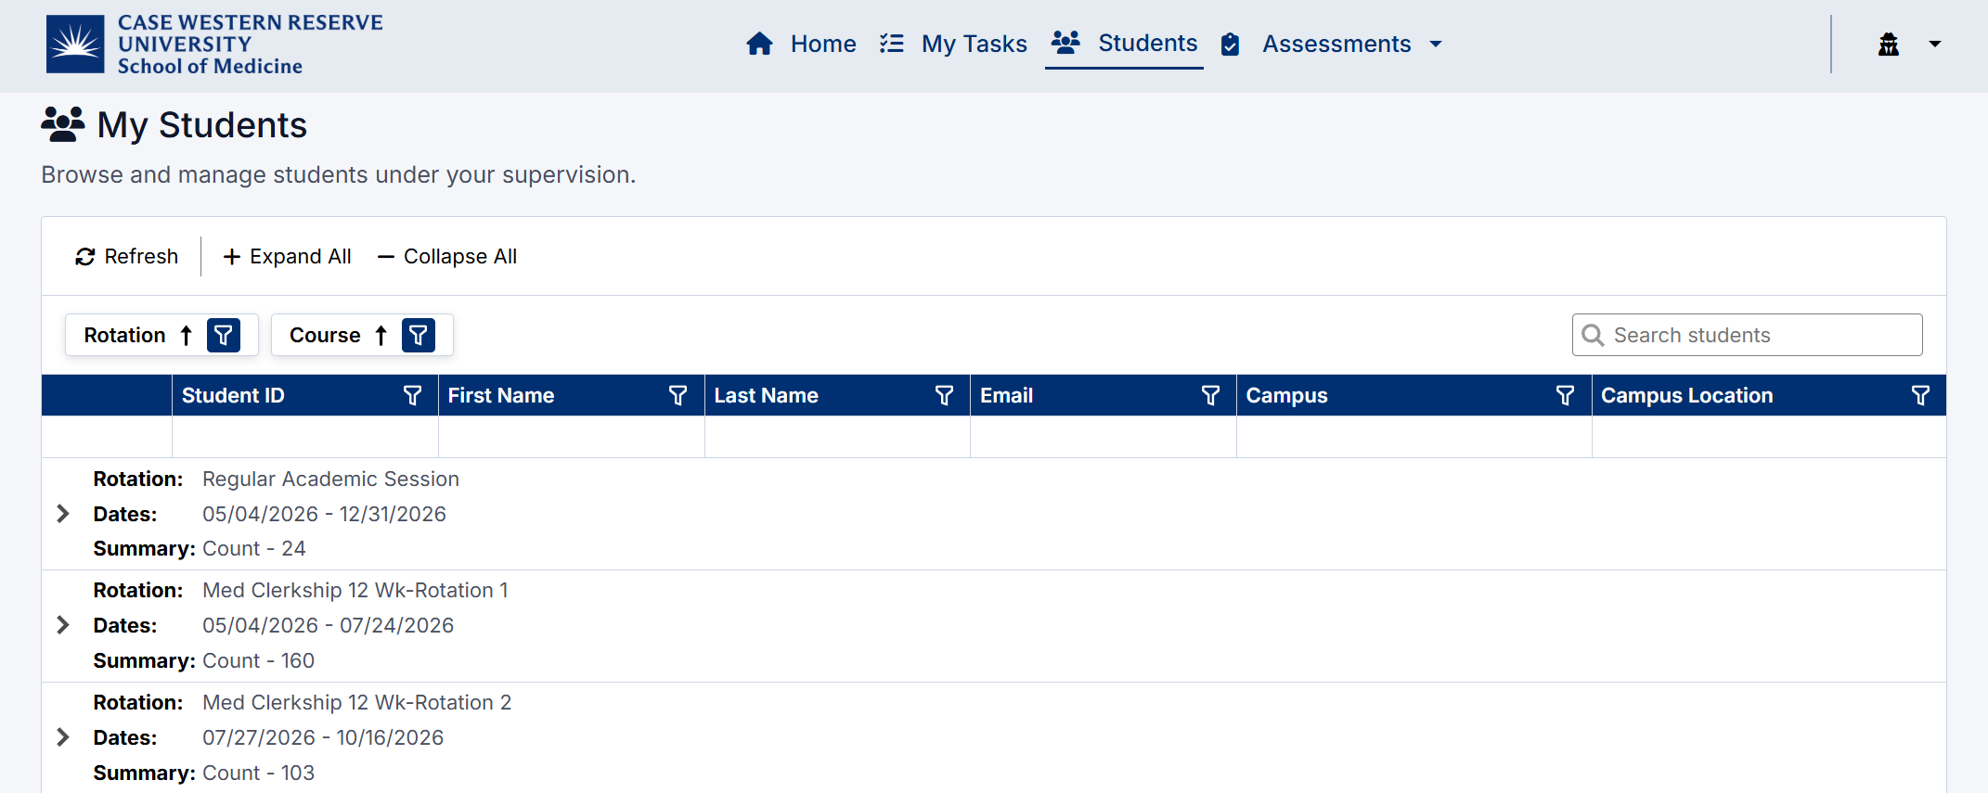Click the Rotation group filter icon
Viewport: 1988px width, 793px height.
point(224,335)
